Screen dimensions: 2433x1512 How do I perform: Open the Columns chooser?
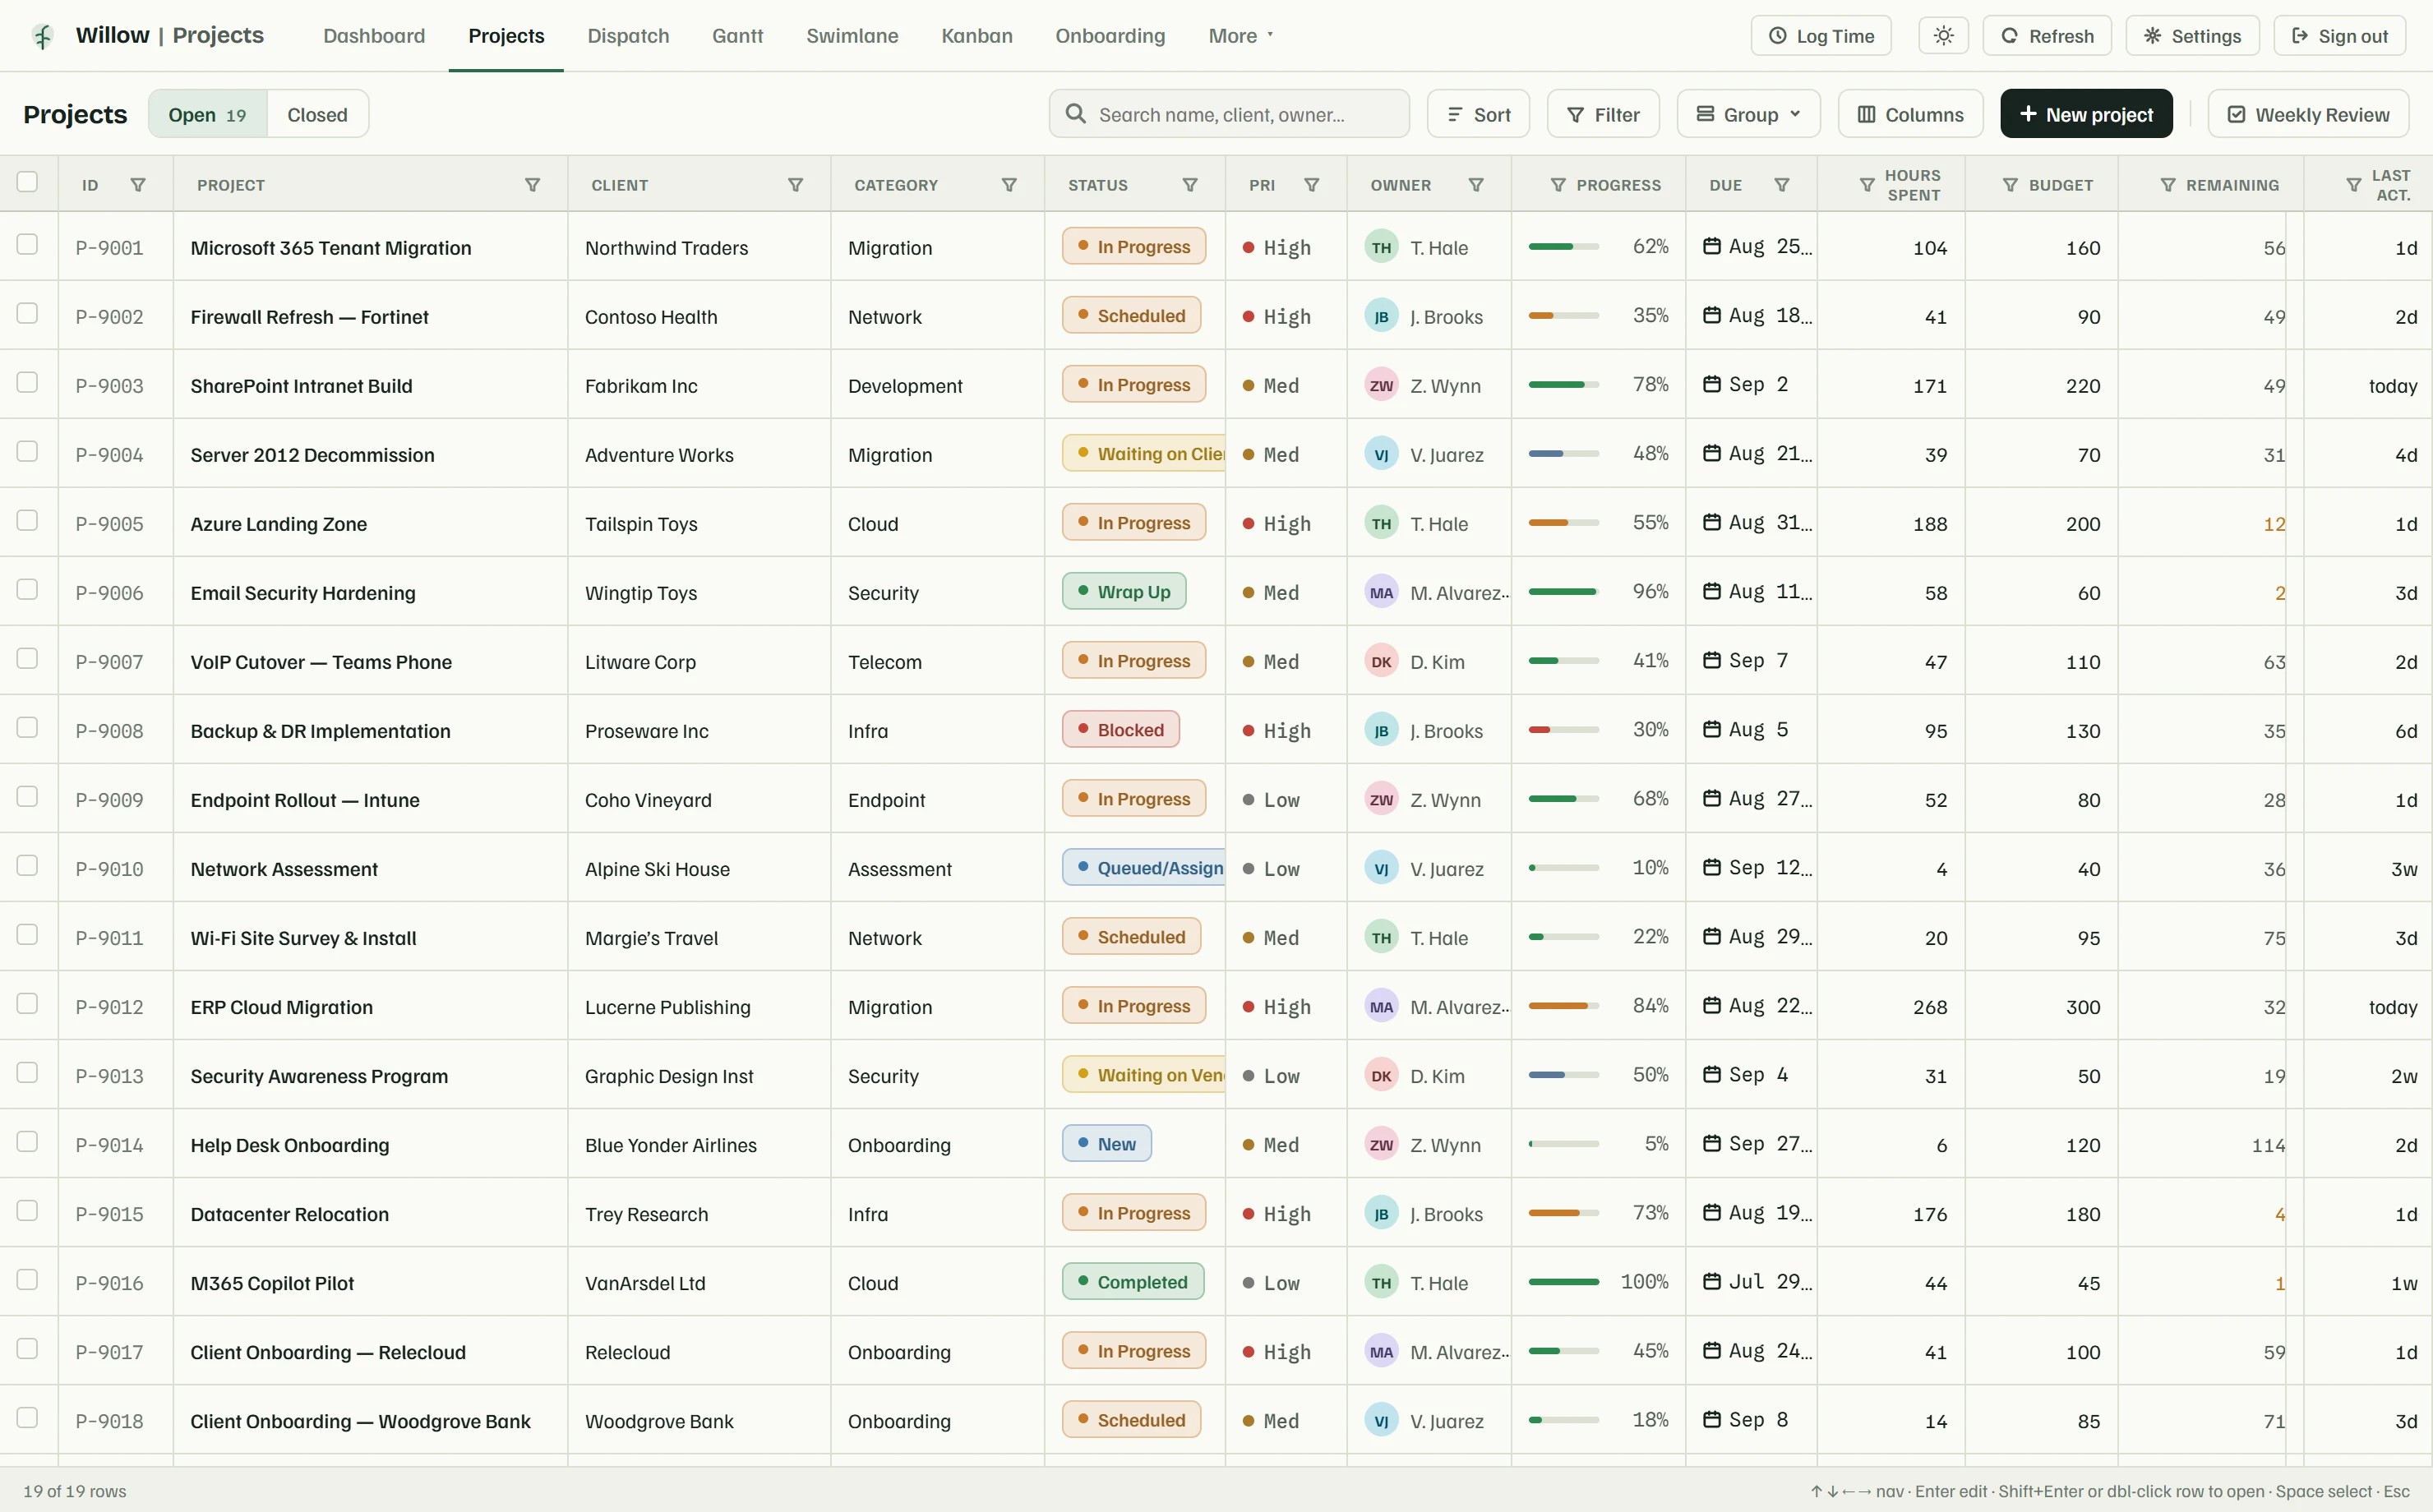[x=1910, y=114]
